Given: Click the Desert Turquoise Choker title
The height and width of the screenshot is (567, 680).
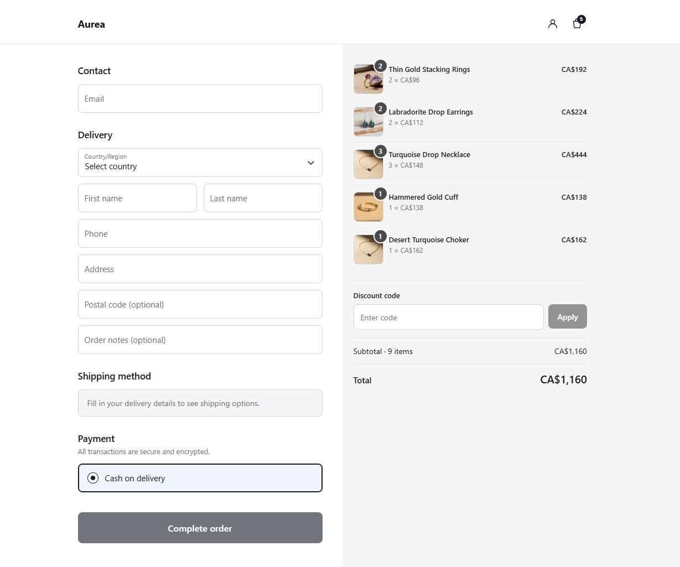Looking at the screenshot, I should coord(429,240).
